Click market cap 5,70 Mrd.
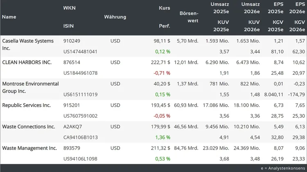 [187, 41]
